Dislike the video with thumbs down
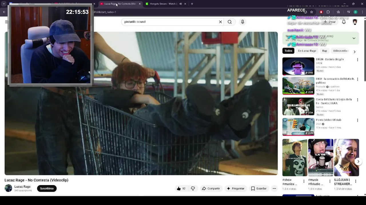This screenshot has width=366, height=205. point(193,188)
